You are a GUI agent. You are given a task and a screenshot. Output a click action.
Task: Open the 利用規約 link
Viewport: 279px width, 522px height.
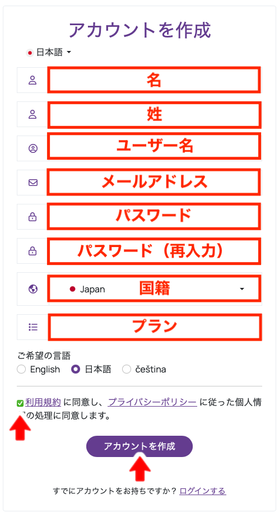tap(43, 403)
